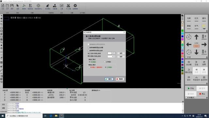Switch to 日志 log tab
Image resolution: width=209 pixels, height=118 pixels.
coord(3,105)
